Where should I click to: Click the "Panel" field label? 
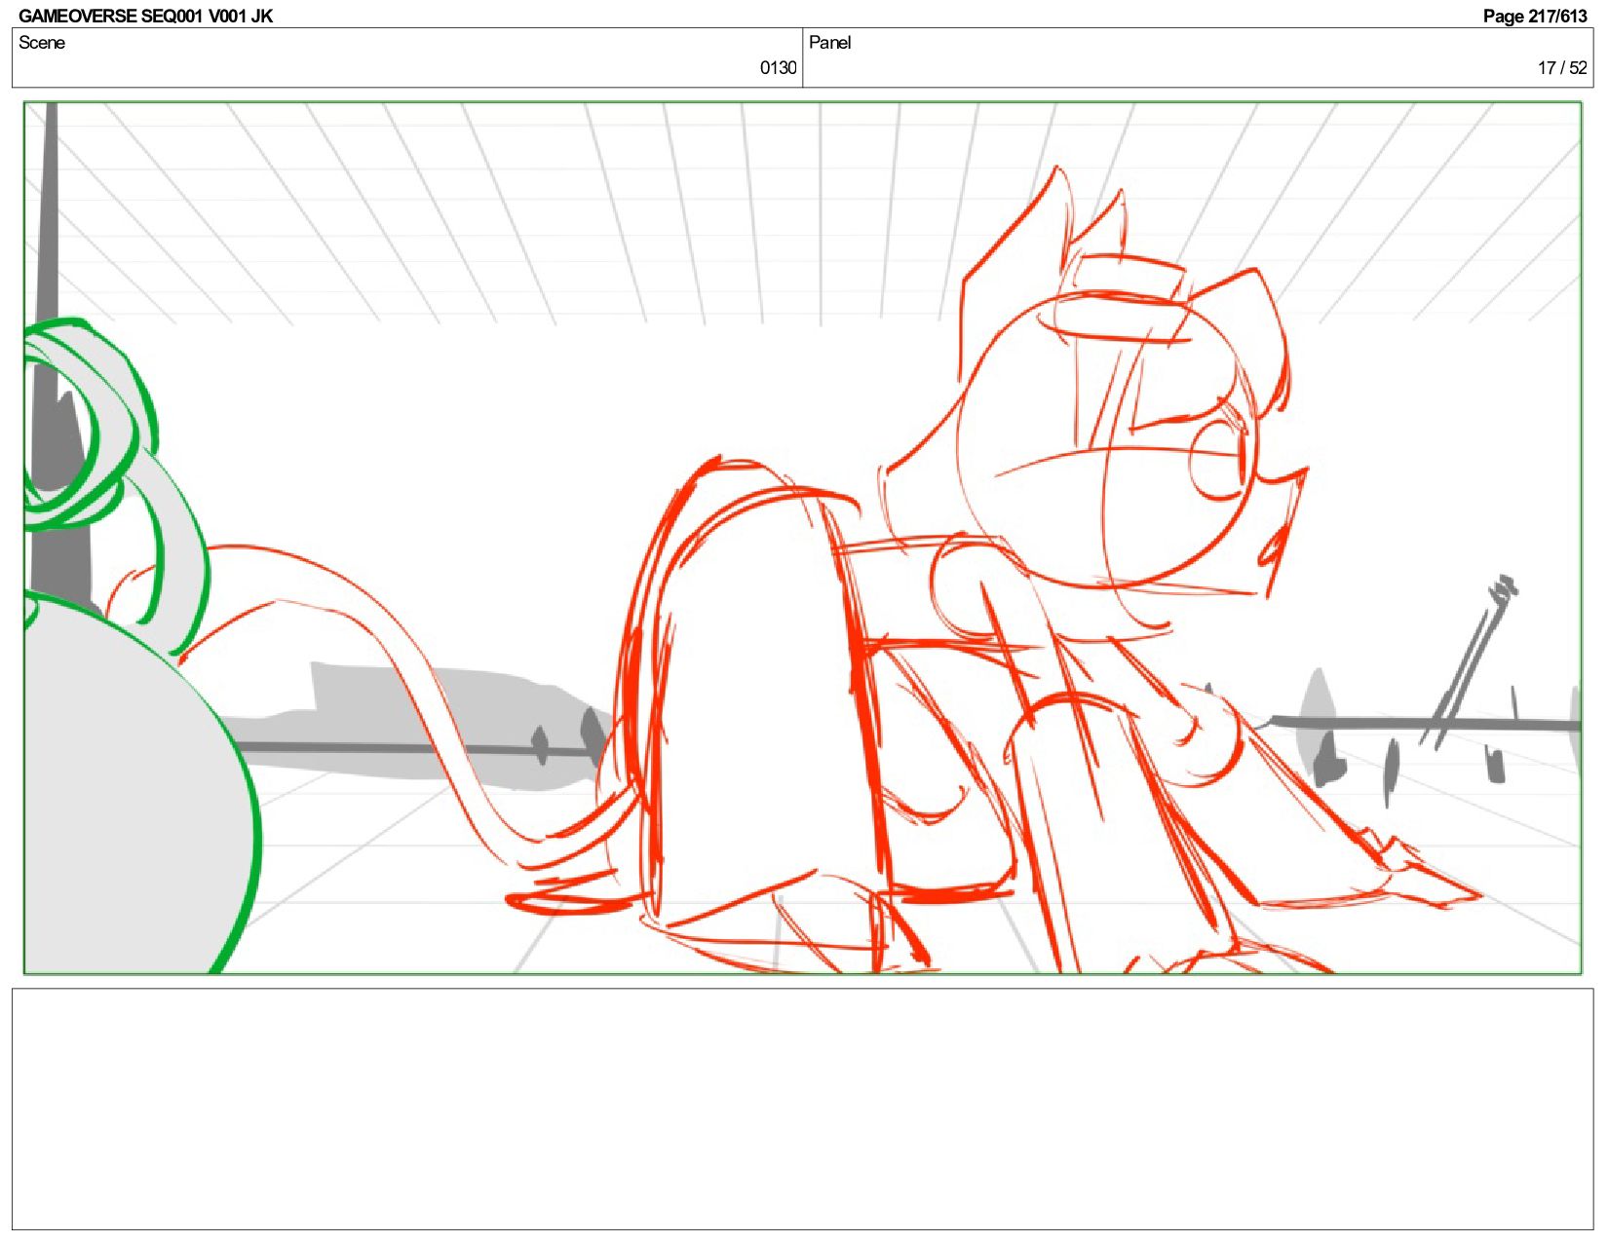pos(830,42)
